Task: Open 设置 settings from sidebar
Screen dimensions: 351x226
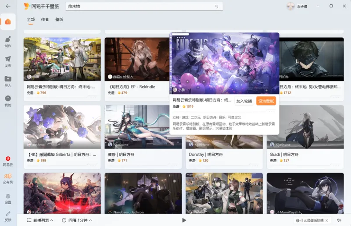Action: pos(8,199)
